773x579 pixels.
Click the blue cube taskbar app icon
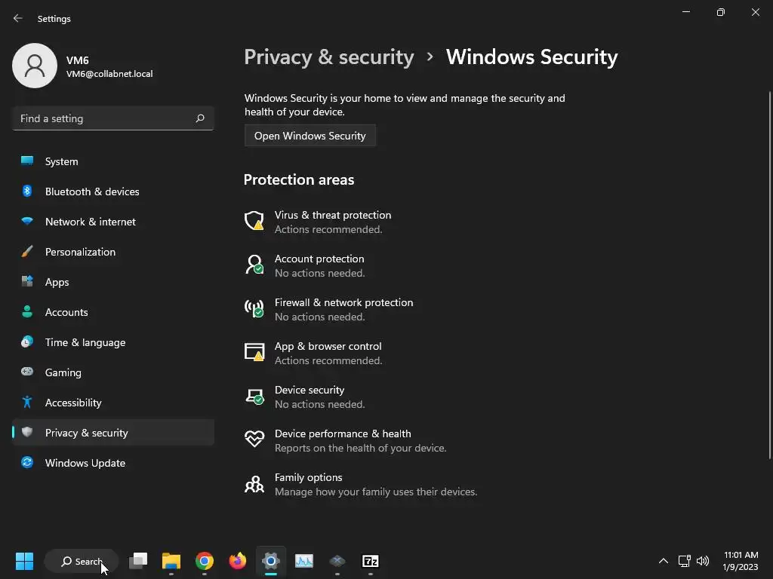(x=337, y=561)
